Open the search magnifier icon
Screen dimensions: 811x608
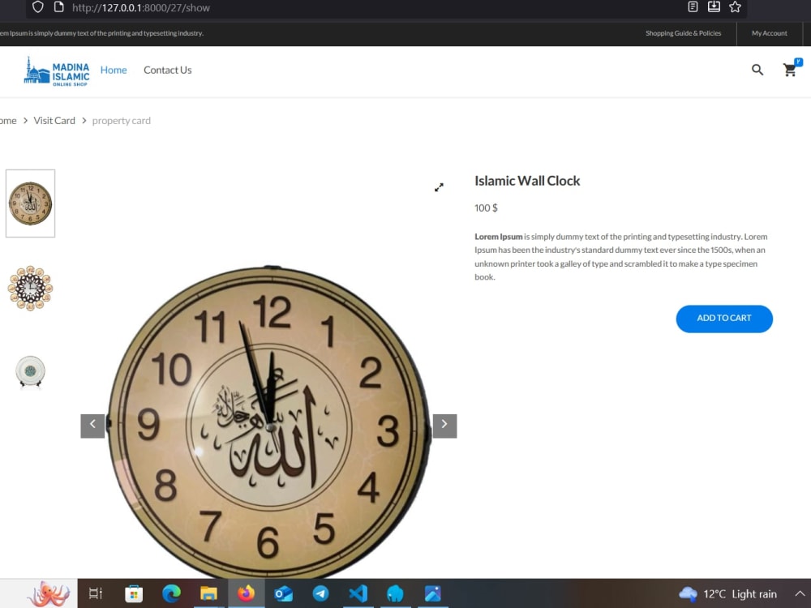pos(757,70)
